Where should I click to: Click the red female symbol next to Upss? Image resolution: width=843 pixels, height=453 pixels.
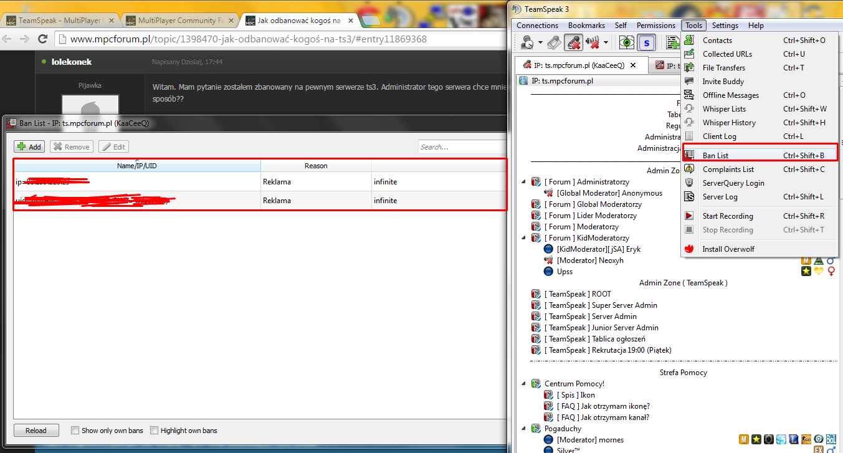click(831, 272)
